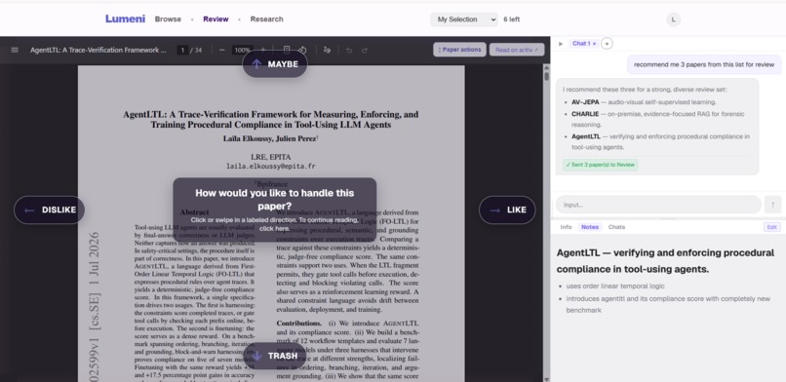
Task: Click note about compliance score benchmark
Action: click(668, 304)
